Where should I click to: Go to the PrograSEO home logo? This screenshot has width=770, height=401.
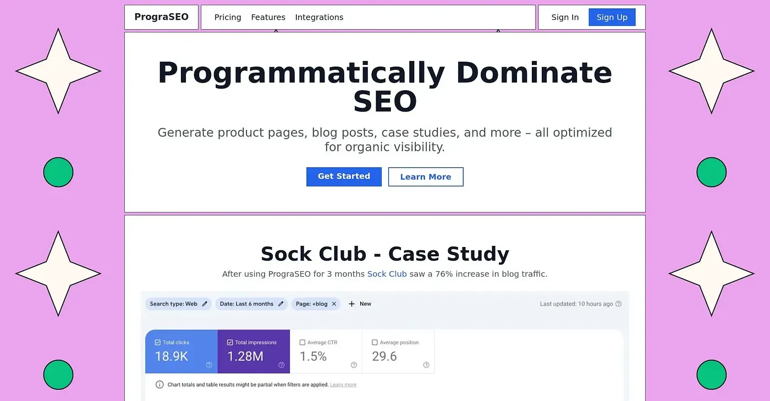coord(161,17)
